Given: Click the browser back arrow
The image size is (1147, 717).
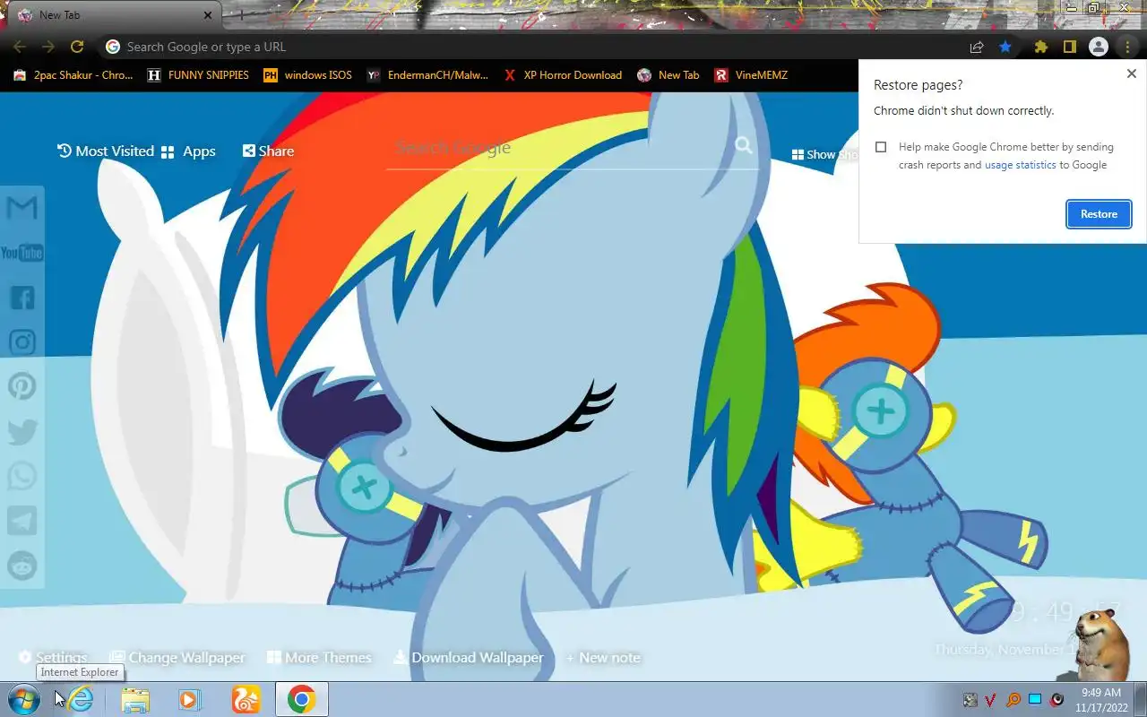Looking at the screenshot, I should coord(20,47).
